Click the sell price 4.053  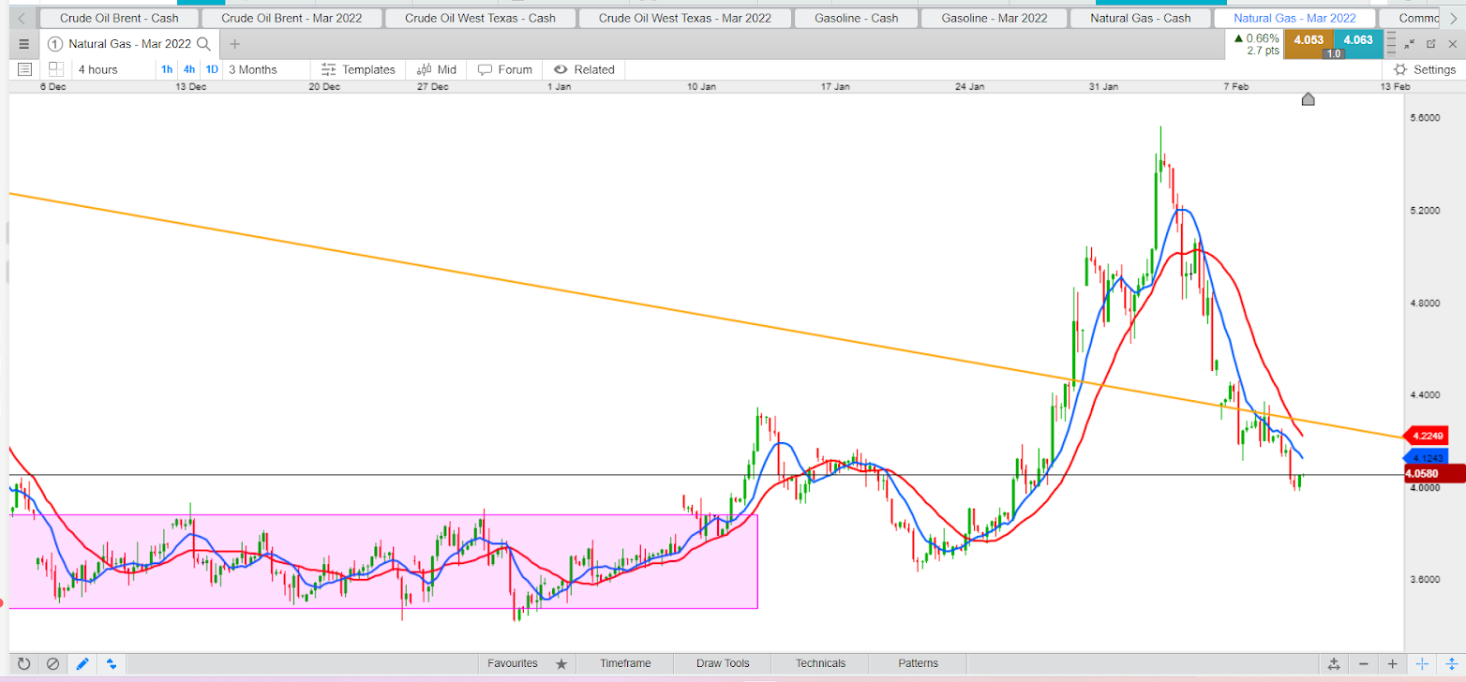point(1308,39)
